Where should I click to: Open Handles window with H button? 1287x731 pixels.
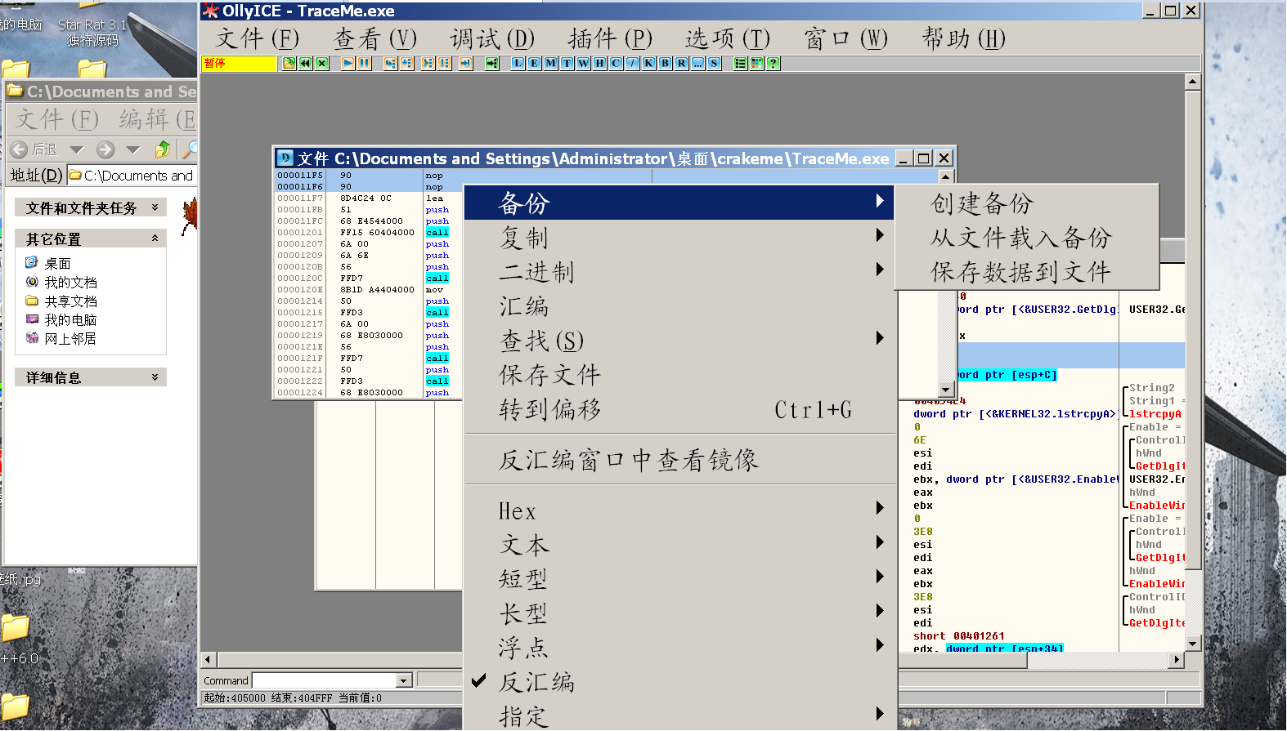[599, 63]
